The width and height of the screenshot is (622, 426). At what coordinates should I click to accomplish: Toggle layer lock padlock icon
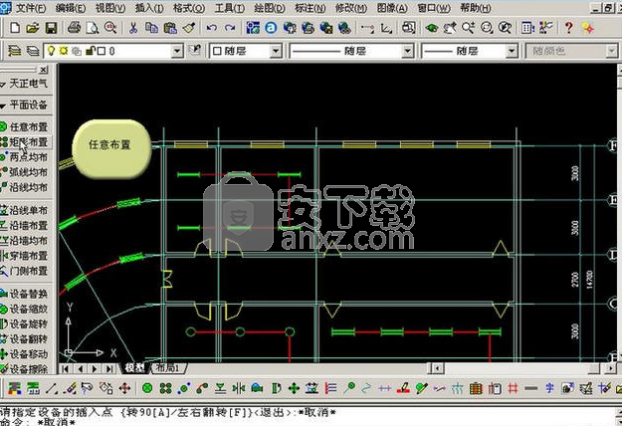91,51
